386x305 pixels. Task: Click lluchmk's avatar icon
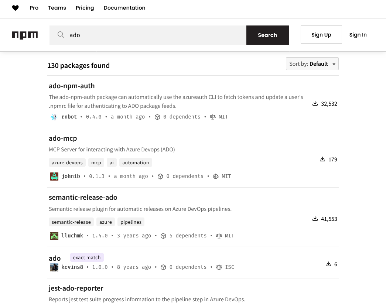[x=54, y=236]
